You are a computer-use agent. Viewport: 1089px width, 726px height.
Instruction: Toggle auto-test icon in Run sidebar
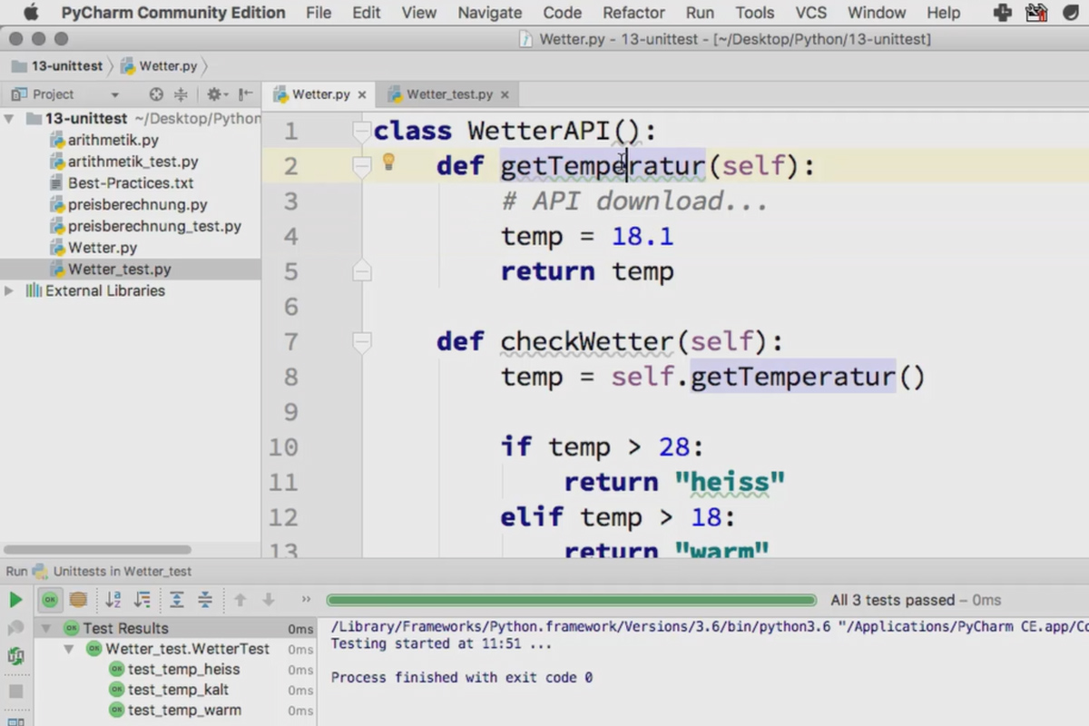[x=15, y=655]
